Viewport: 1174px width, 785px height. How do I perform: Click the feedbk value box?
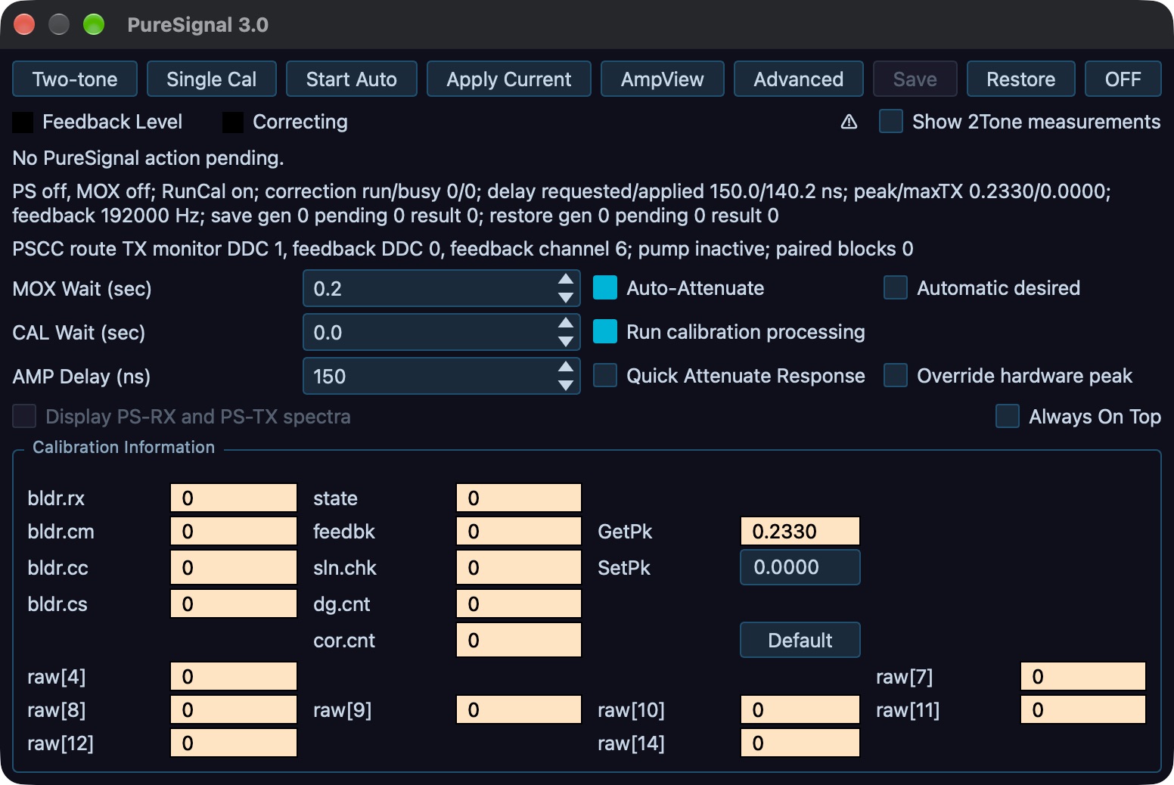point(519,531)
